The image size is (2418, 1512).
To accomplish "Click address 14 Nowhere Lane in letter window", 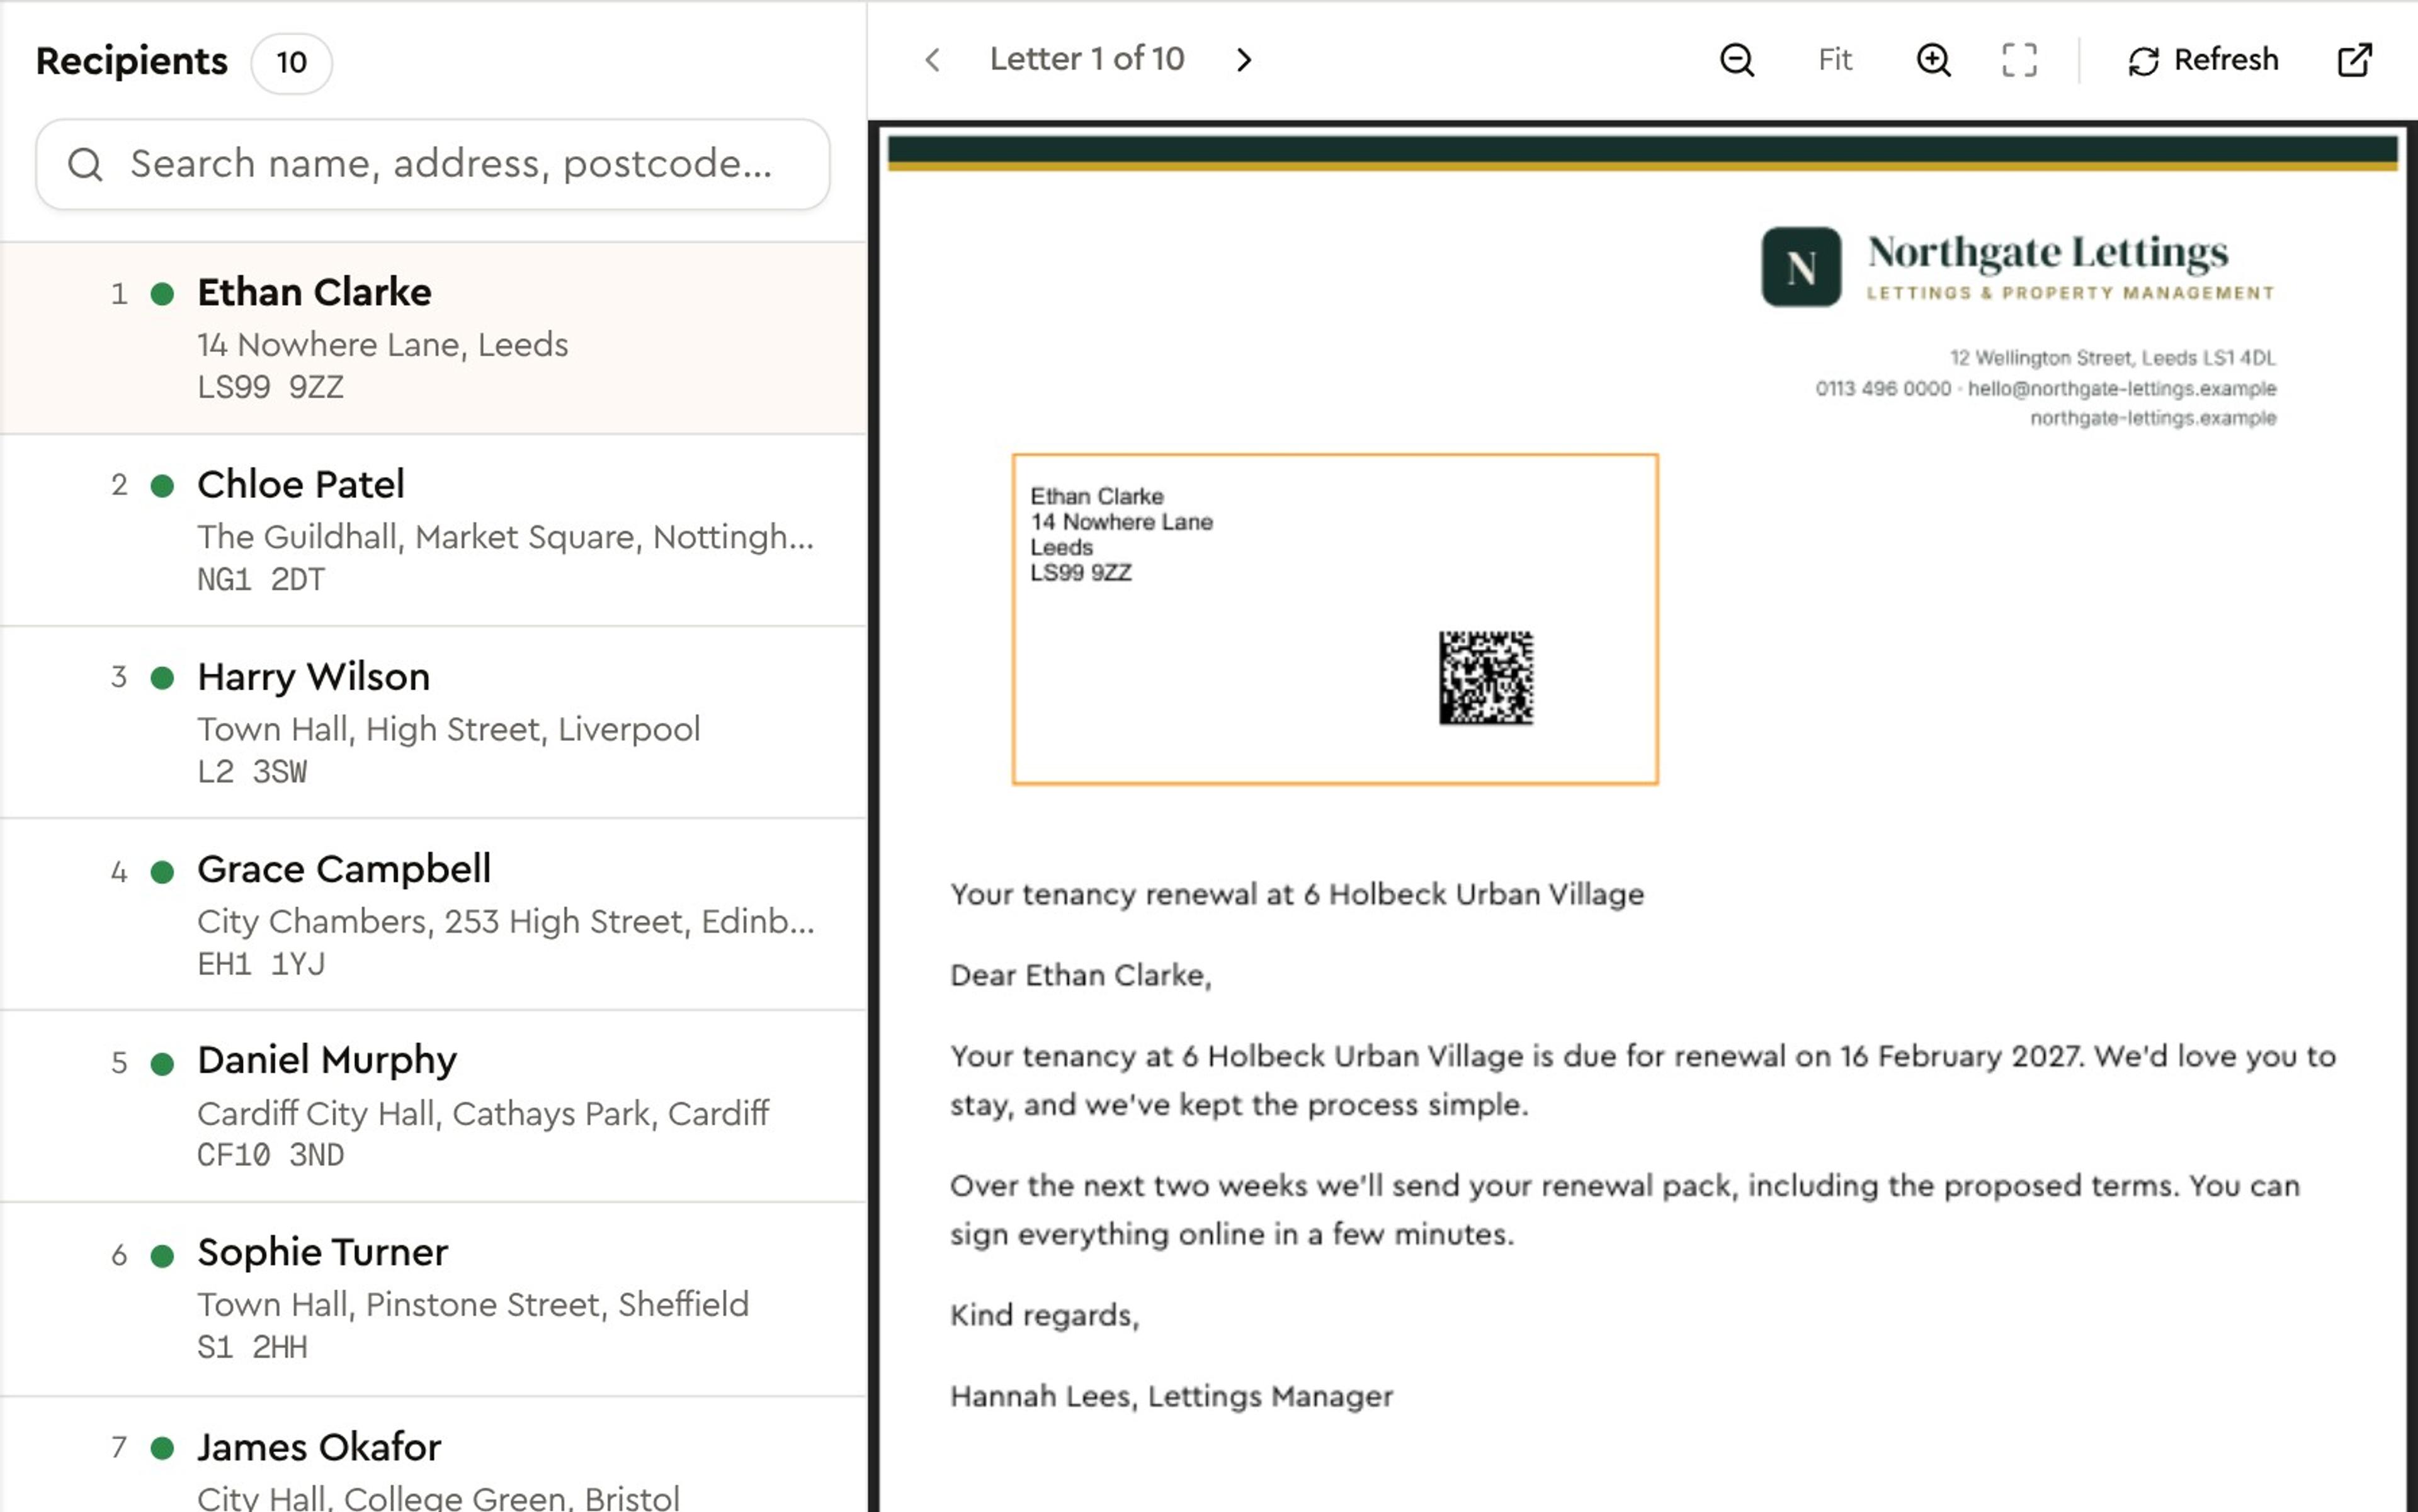I will (x=1121, y=522).
